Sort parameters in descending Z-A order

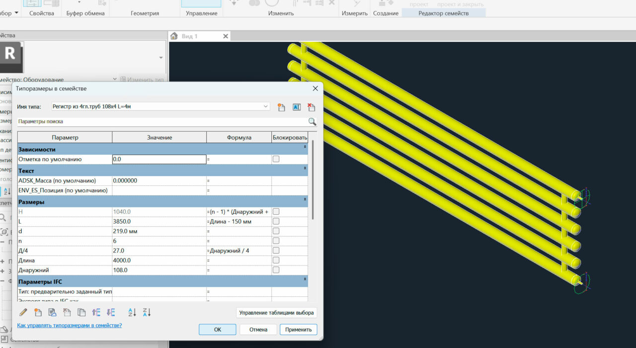[147, 312]
